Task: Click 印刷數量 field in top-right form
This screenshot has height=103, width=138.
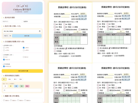Action: tap(109, 32)
